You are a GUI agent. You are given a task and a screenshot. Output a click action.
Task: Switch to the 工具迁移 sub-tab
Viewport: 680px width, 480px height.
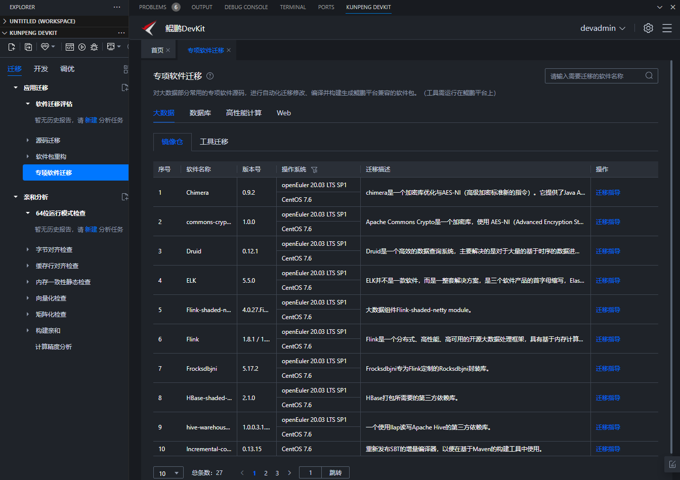click(x=214, y=142)
